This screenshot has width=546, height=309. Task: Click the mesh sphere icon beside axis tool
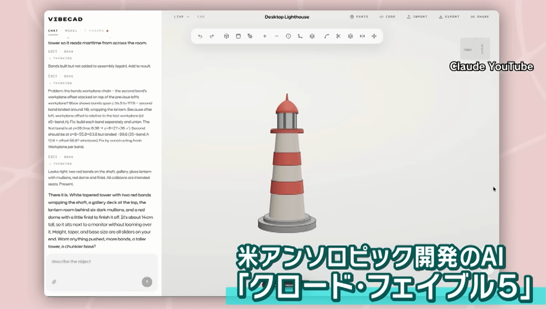click(312, 36)
